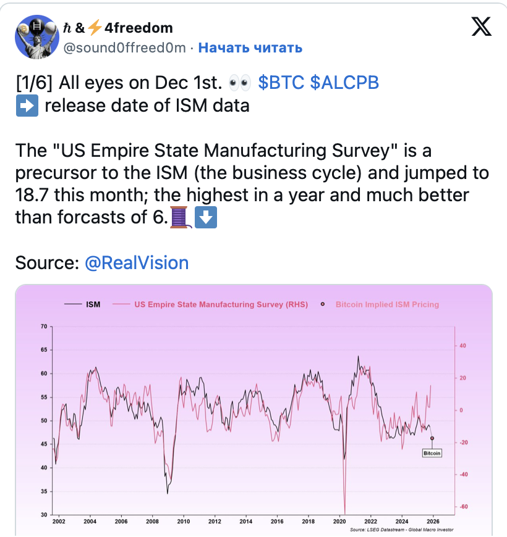Image resolution: width=507 pixels, height=537 pixels.
Task: Open the @RealVision mention
Action: [x=137, y=263]
